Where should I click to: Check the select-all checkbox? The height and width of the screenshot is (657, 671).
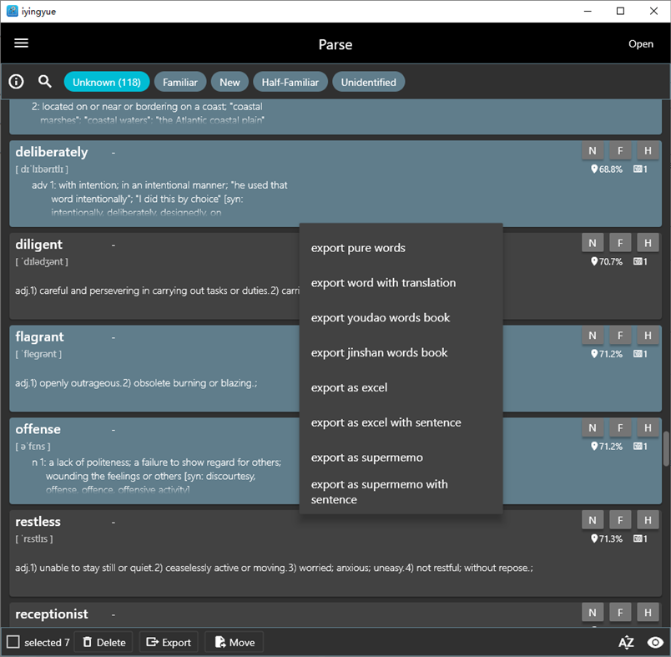(x=12, y=642)
